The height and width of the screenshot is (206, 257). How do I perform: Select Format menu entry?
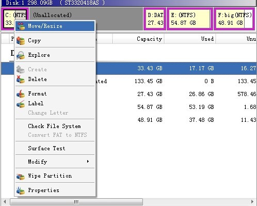pos(55,93)
